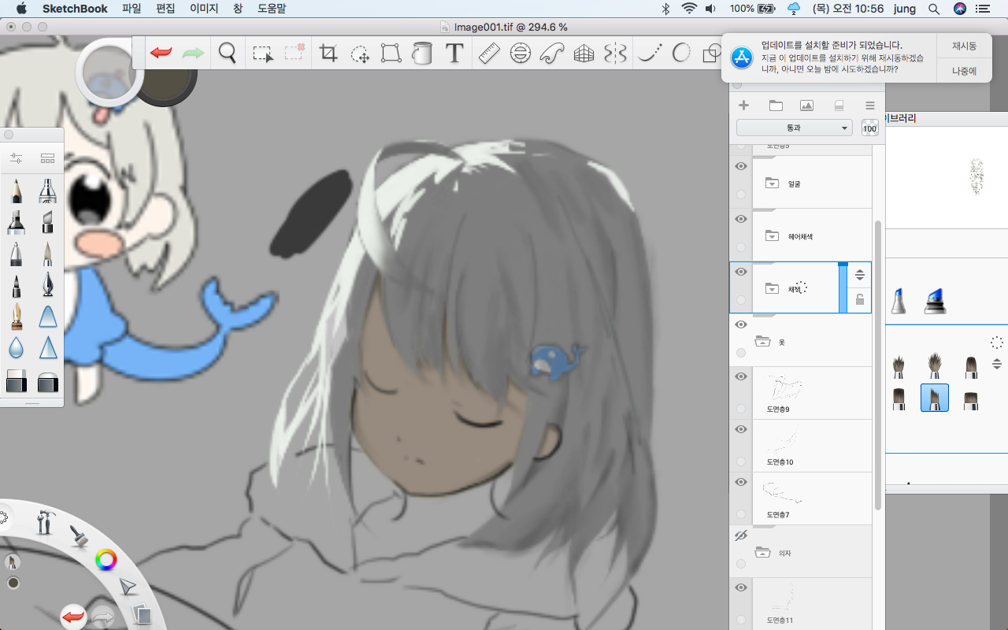Open the Perspective Guide grid tool
This screenshot has width=1008, height=630.
point(584,54)
